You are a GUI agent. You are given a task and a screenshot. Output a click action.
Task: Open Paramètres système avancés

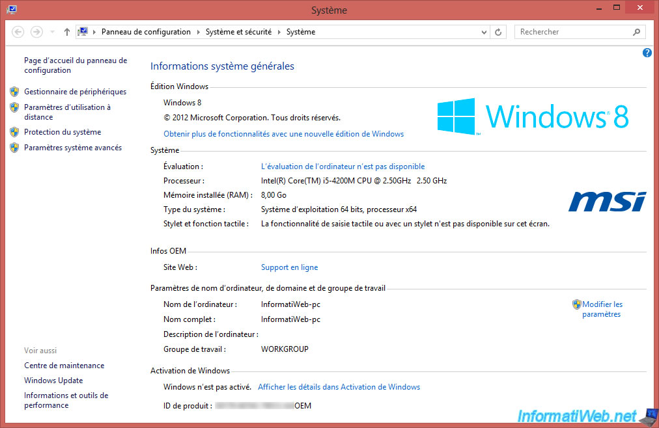pos(73,148)
